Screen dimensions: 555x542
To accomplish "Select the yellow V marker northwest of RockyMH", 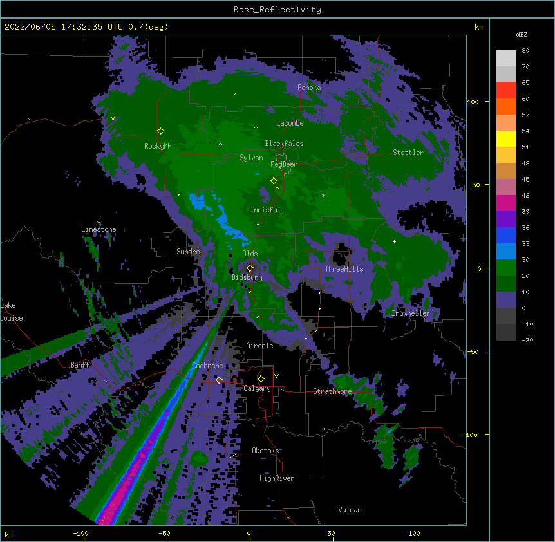I will 113,118.
